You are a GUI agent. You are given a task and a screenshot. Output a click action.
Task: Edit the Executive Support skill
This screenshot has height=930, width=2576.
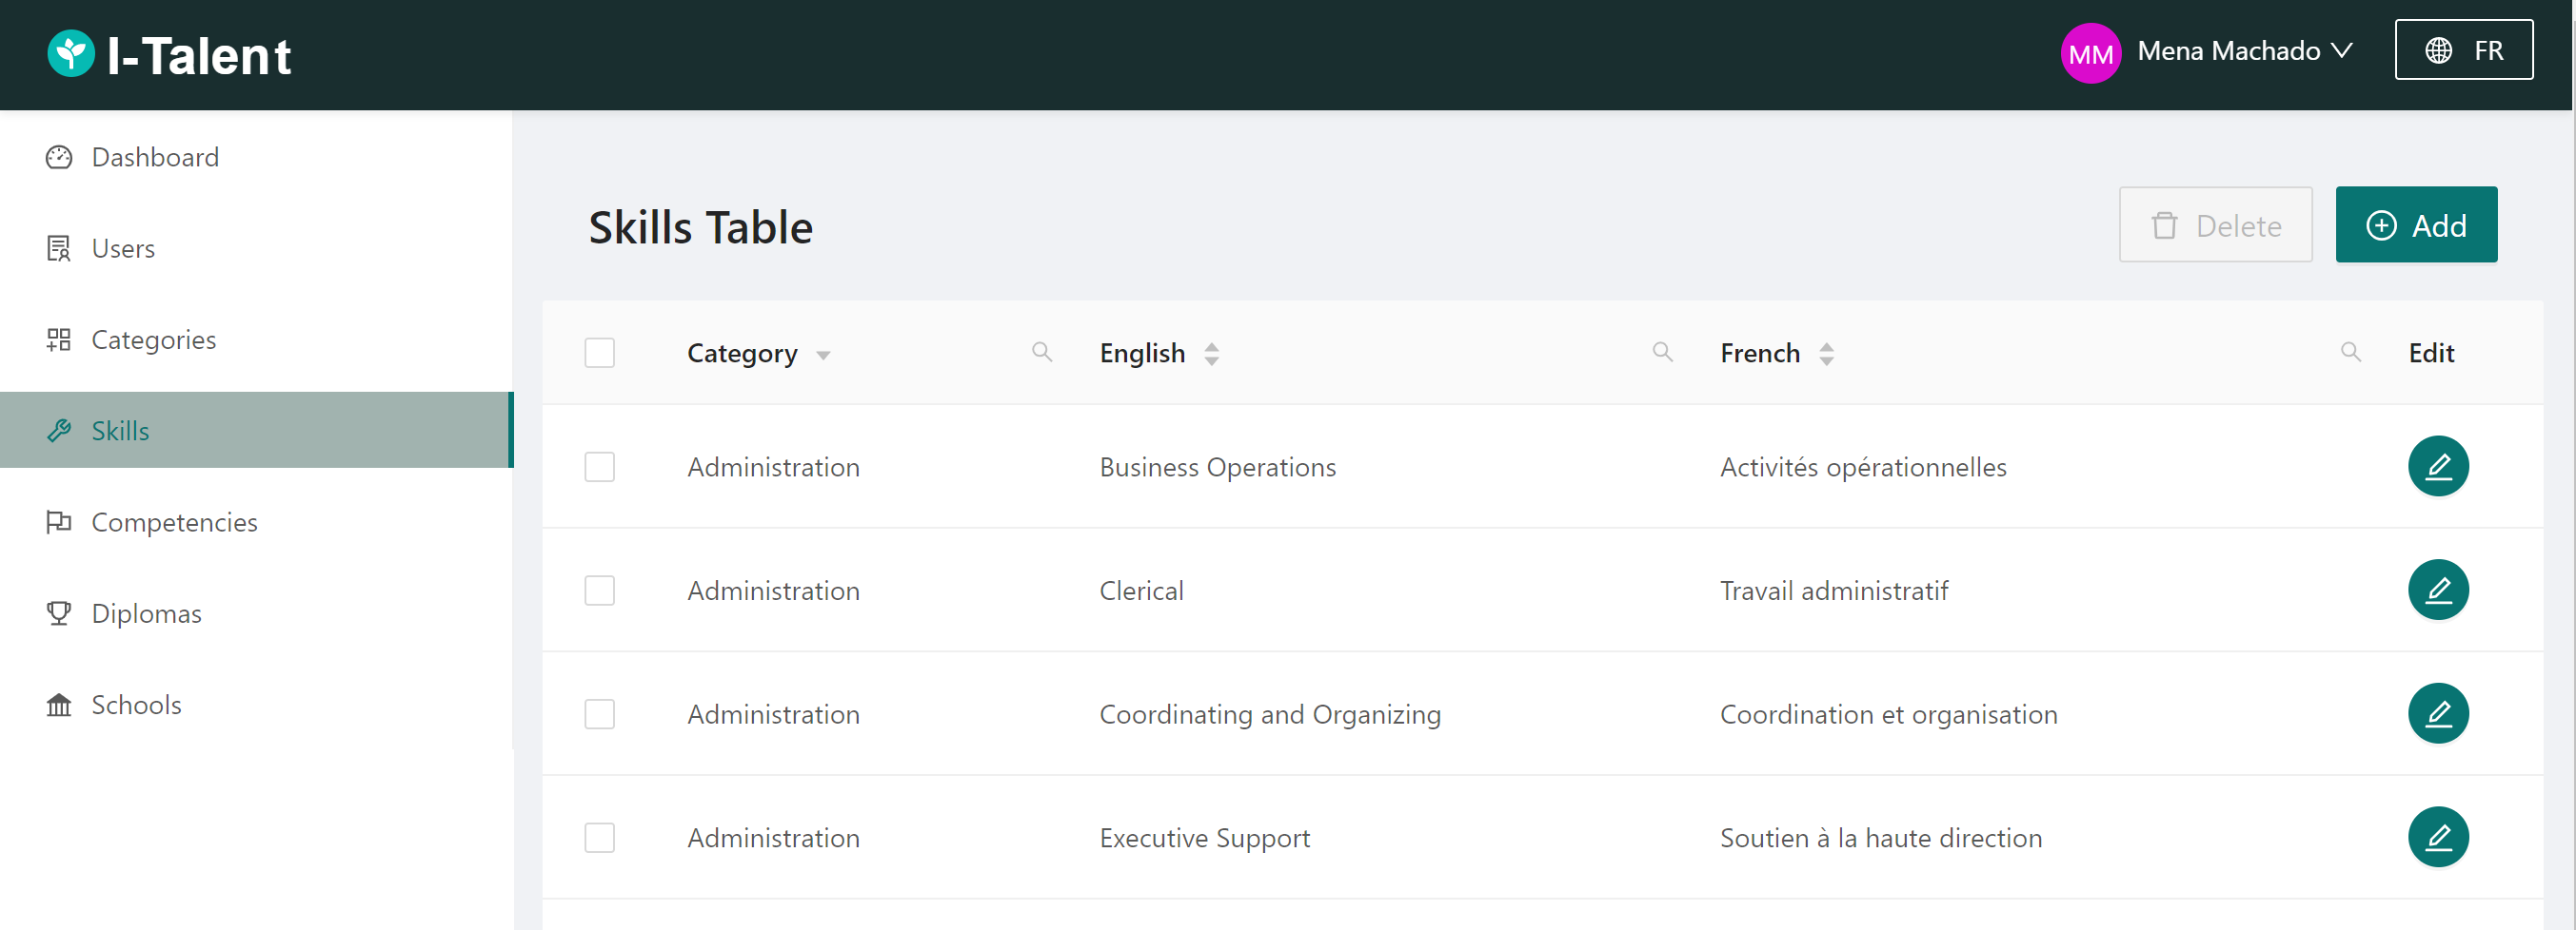2437,837
